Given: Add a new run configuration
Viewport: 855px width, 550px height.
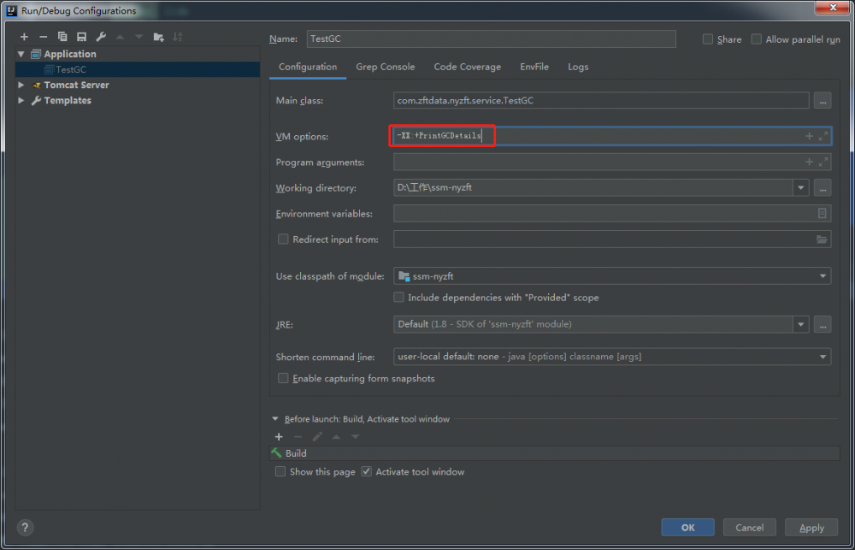Looking at the screenshot, I should pos(24,37).
